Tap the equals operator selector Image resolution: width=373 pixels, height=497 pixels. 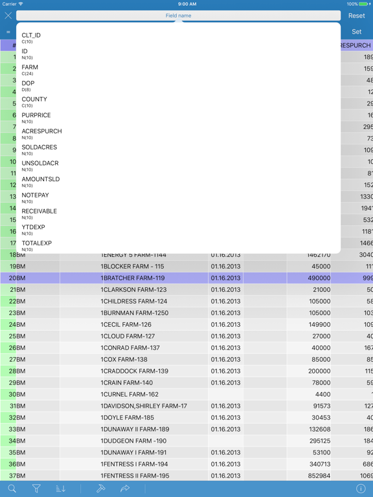tap(8, 32)
